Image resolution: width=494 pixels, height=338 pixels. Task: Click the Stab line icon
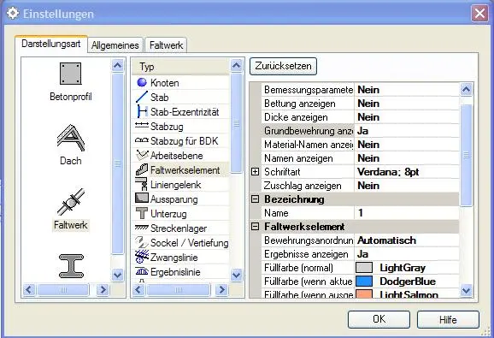coord(142,97)
